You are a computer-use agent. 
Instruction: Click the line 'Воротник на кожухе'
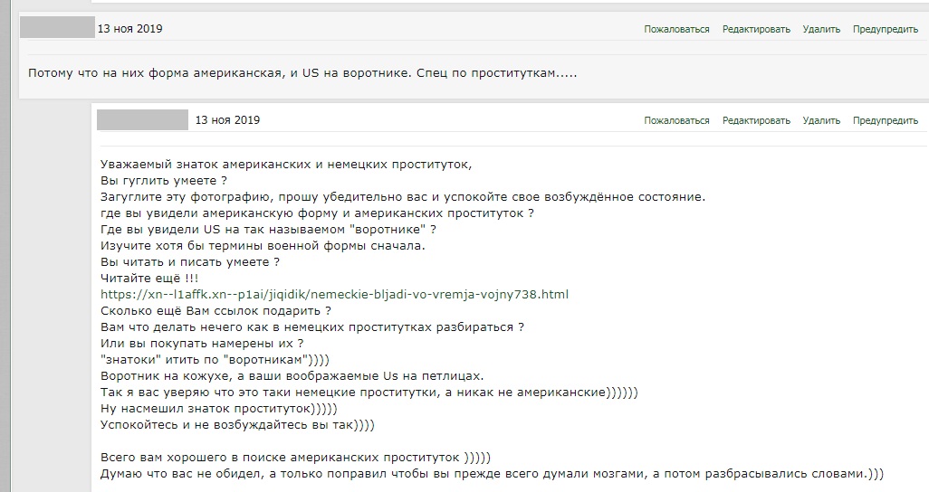pos(292,376)
